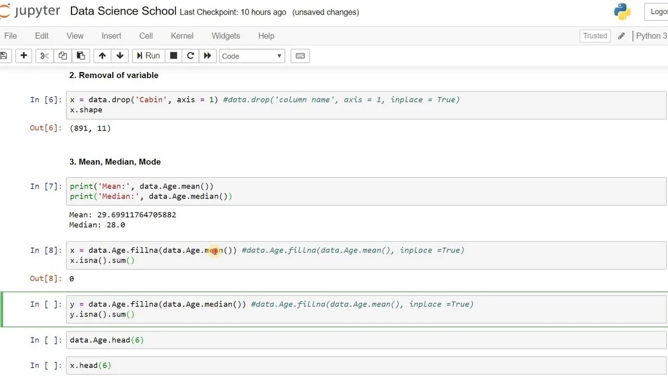Move selected cell down

coord(120,56)
